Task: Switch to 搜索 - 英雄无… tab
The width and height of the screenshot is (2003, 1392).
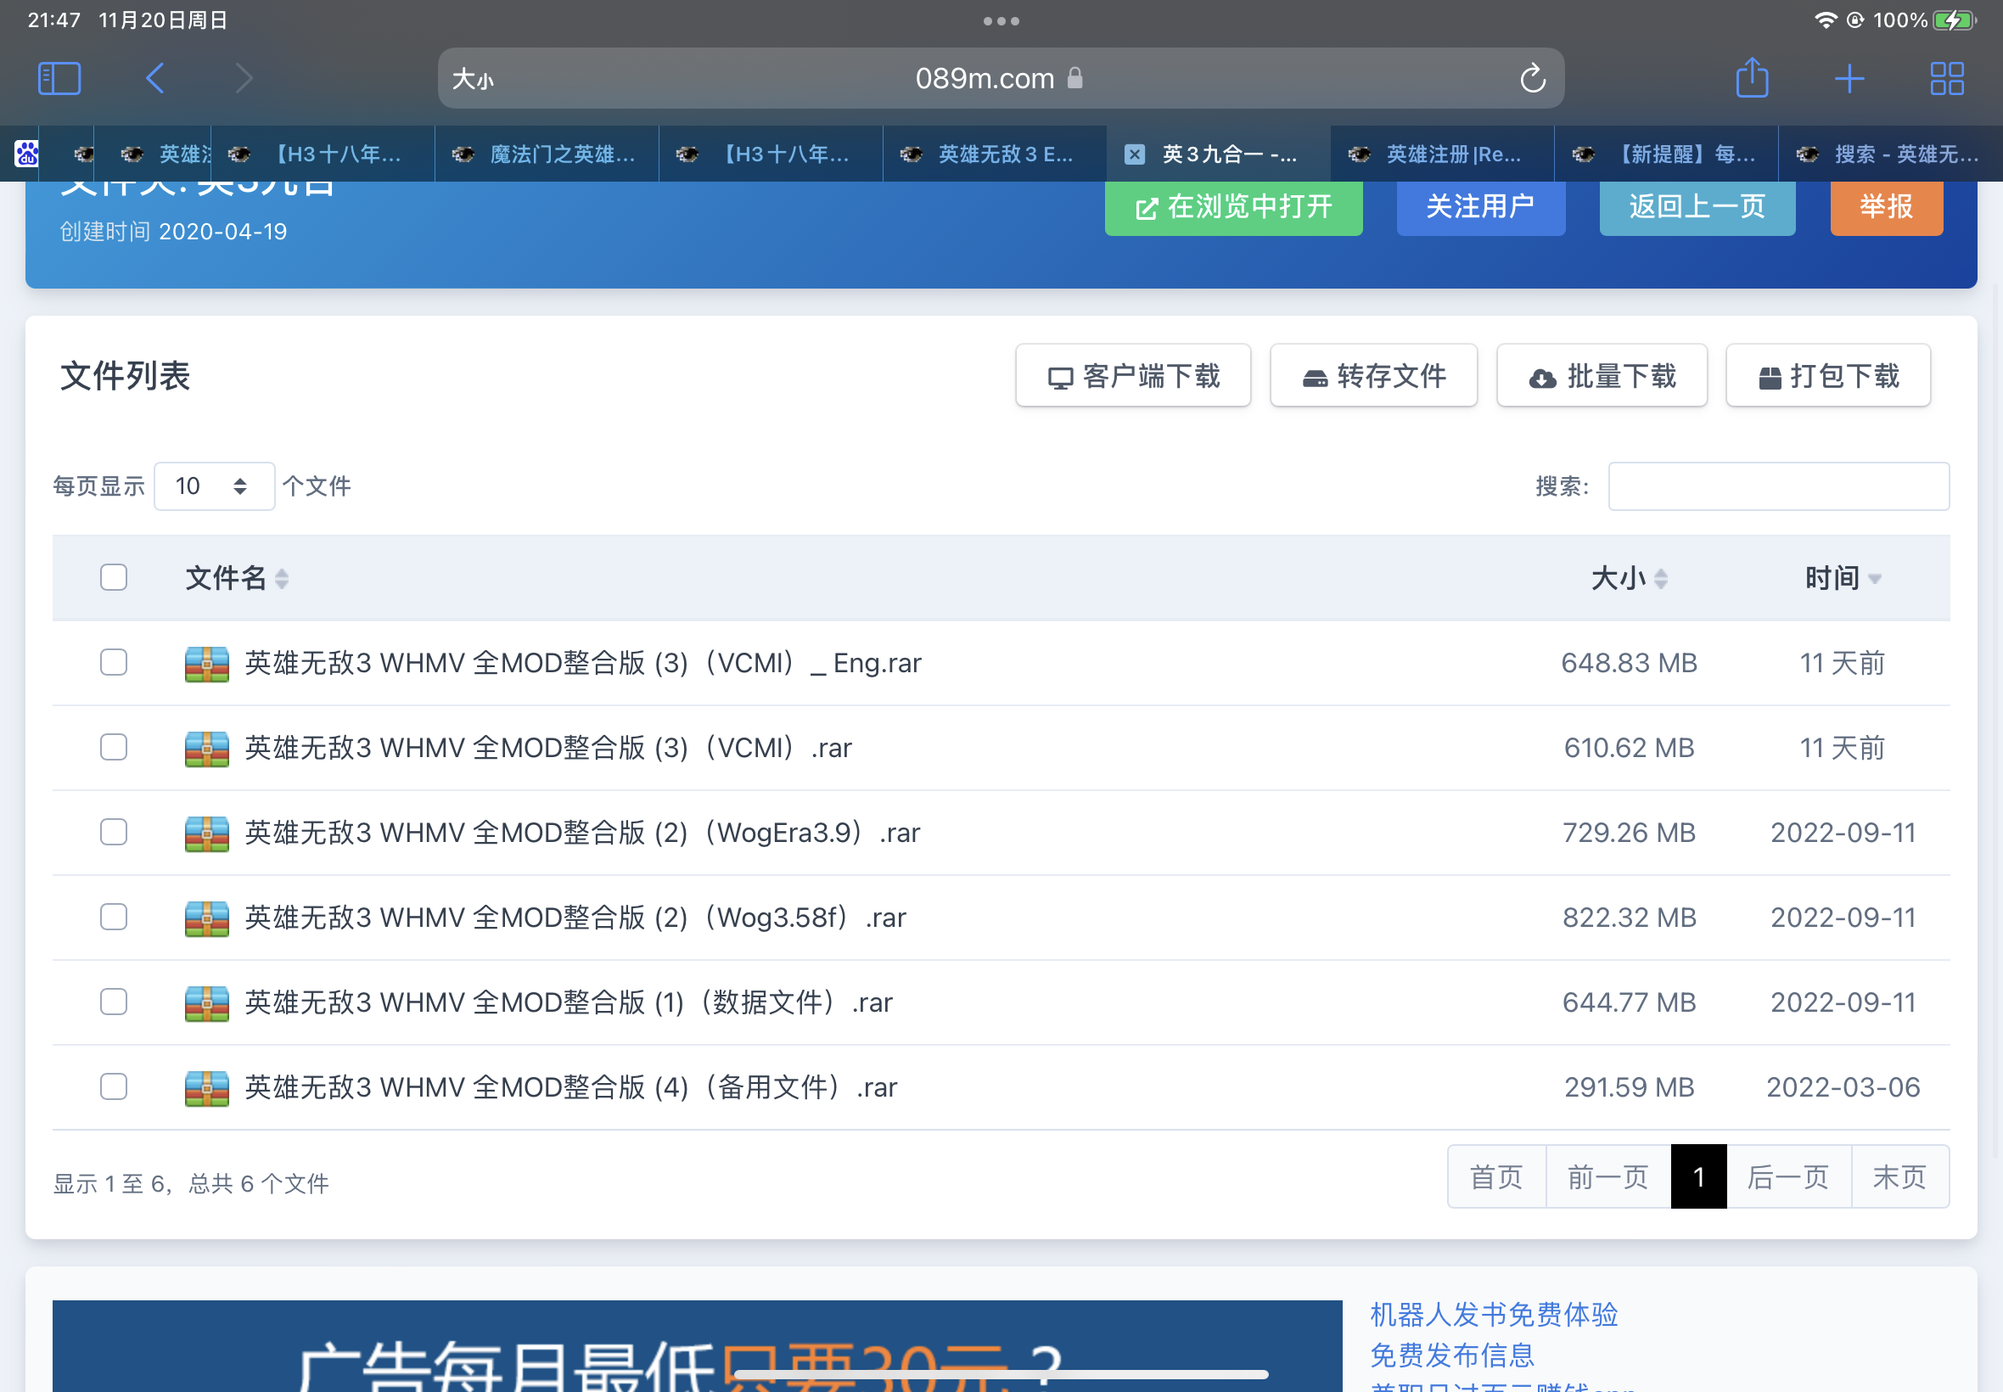Action: coord(1890,154)
